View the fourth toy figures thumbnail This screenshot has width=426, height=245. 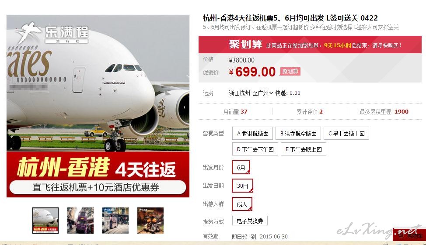click(x=150, y=220)
